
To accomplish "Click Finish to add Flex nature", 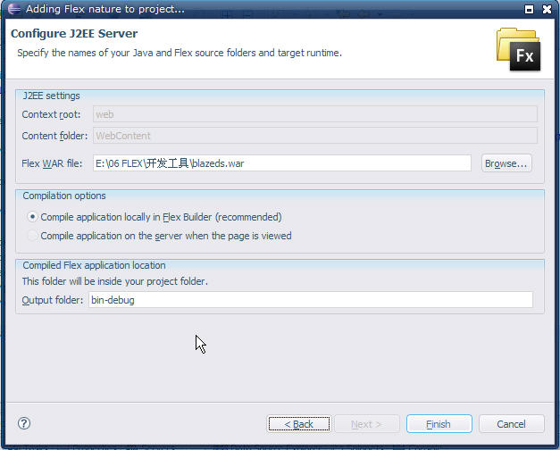I will [439, 424].
